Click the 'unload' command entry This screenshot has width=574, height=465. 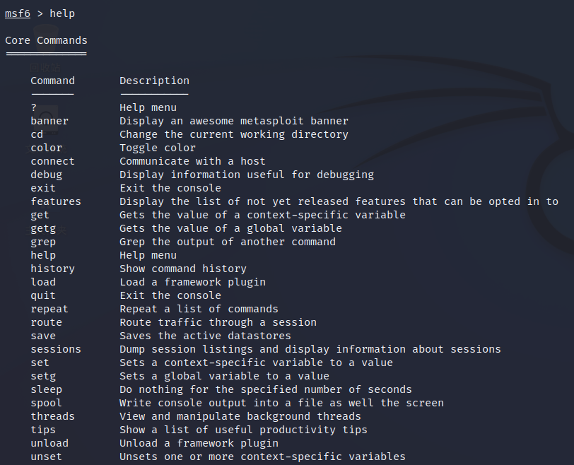click(x=49, y=443)
